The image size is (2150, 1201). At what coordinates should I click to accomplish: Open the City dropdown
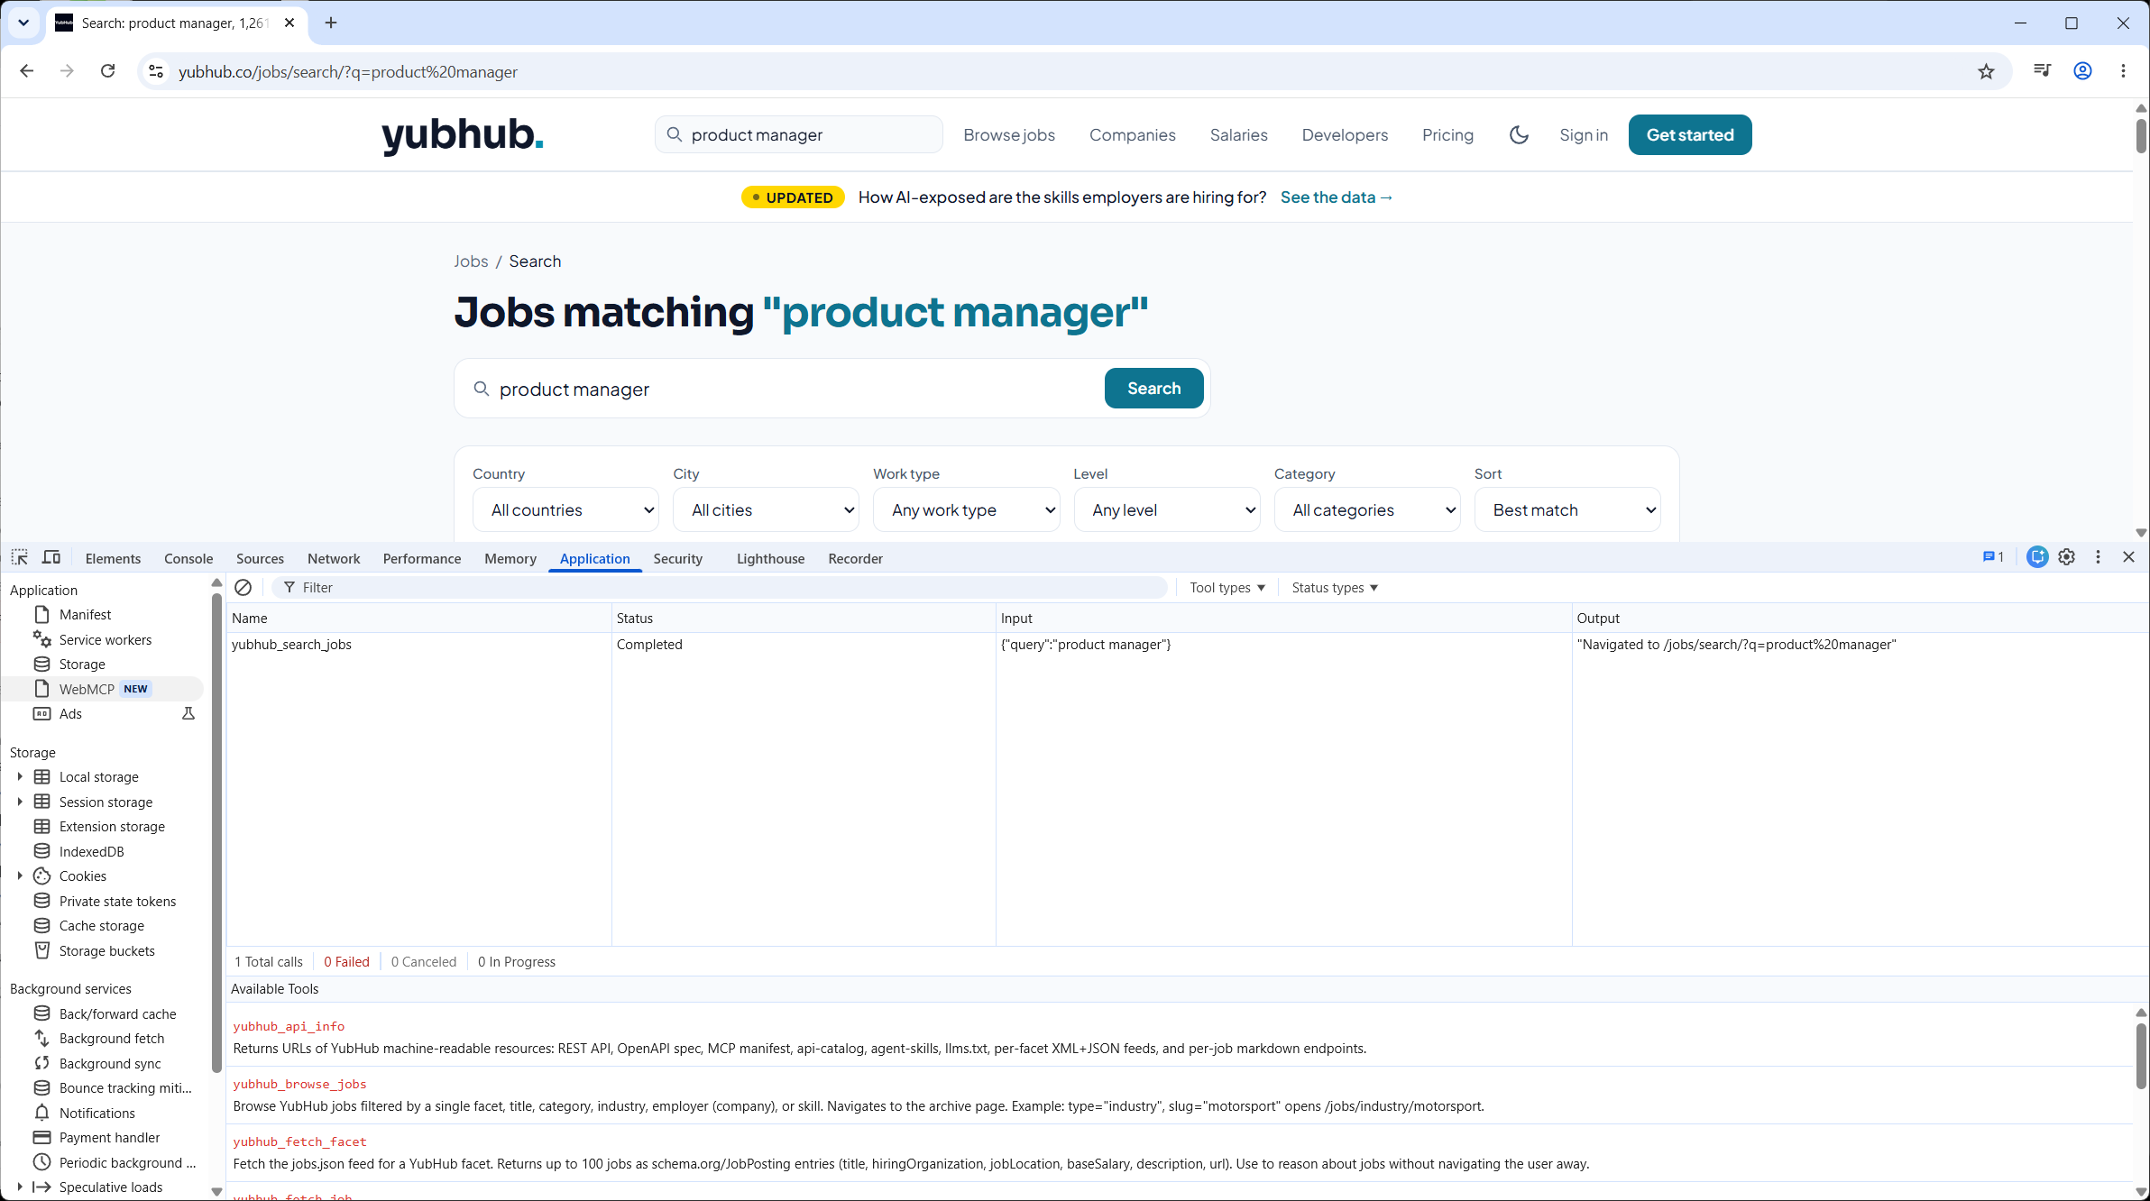(766, 510)
